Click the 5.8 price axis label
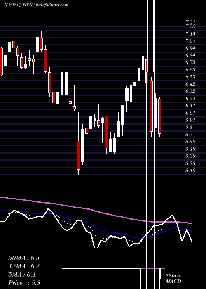206x289 pixels. (189, 127)
